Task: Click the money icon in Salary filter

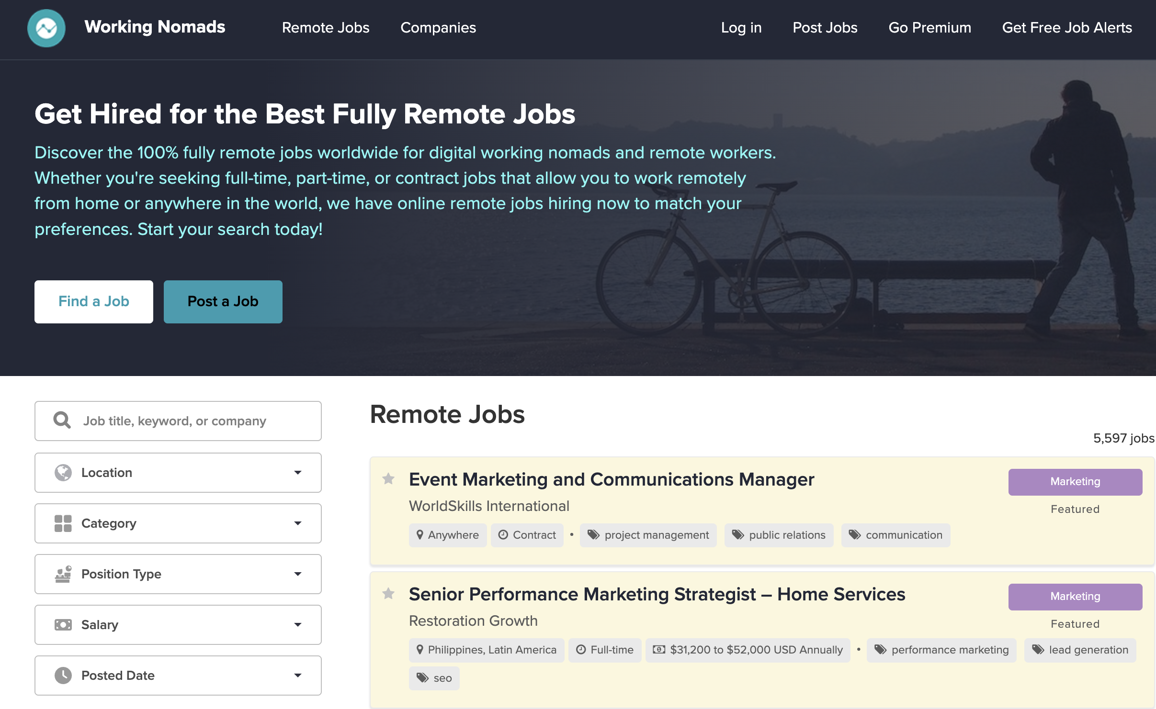Action: tap(63, 625)
